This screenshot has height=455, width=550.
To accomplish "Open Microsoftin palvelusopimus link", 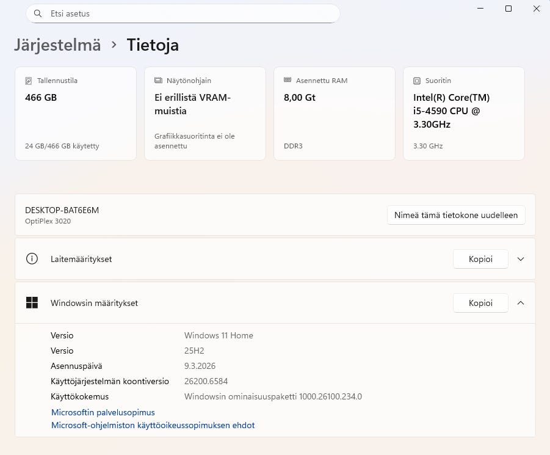I will (103, 412).
